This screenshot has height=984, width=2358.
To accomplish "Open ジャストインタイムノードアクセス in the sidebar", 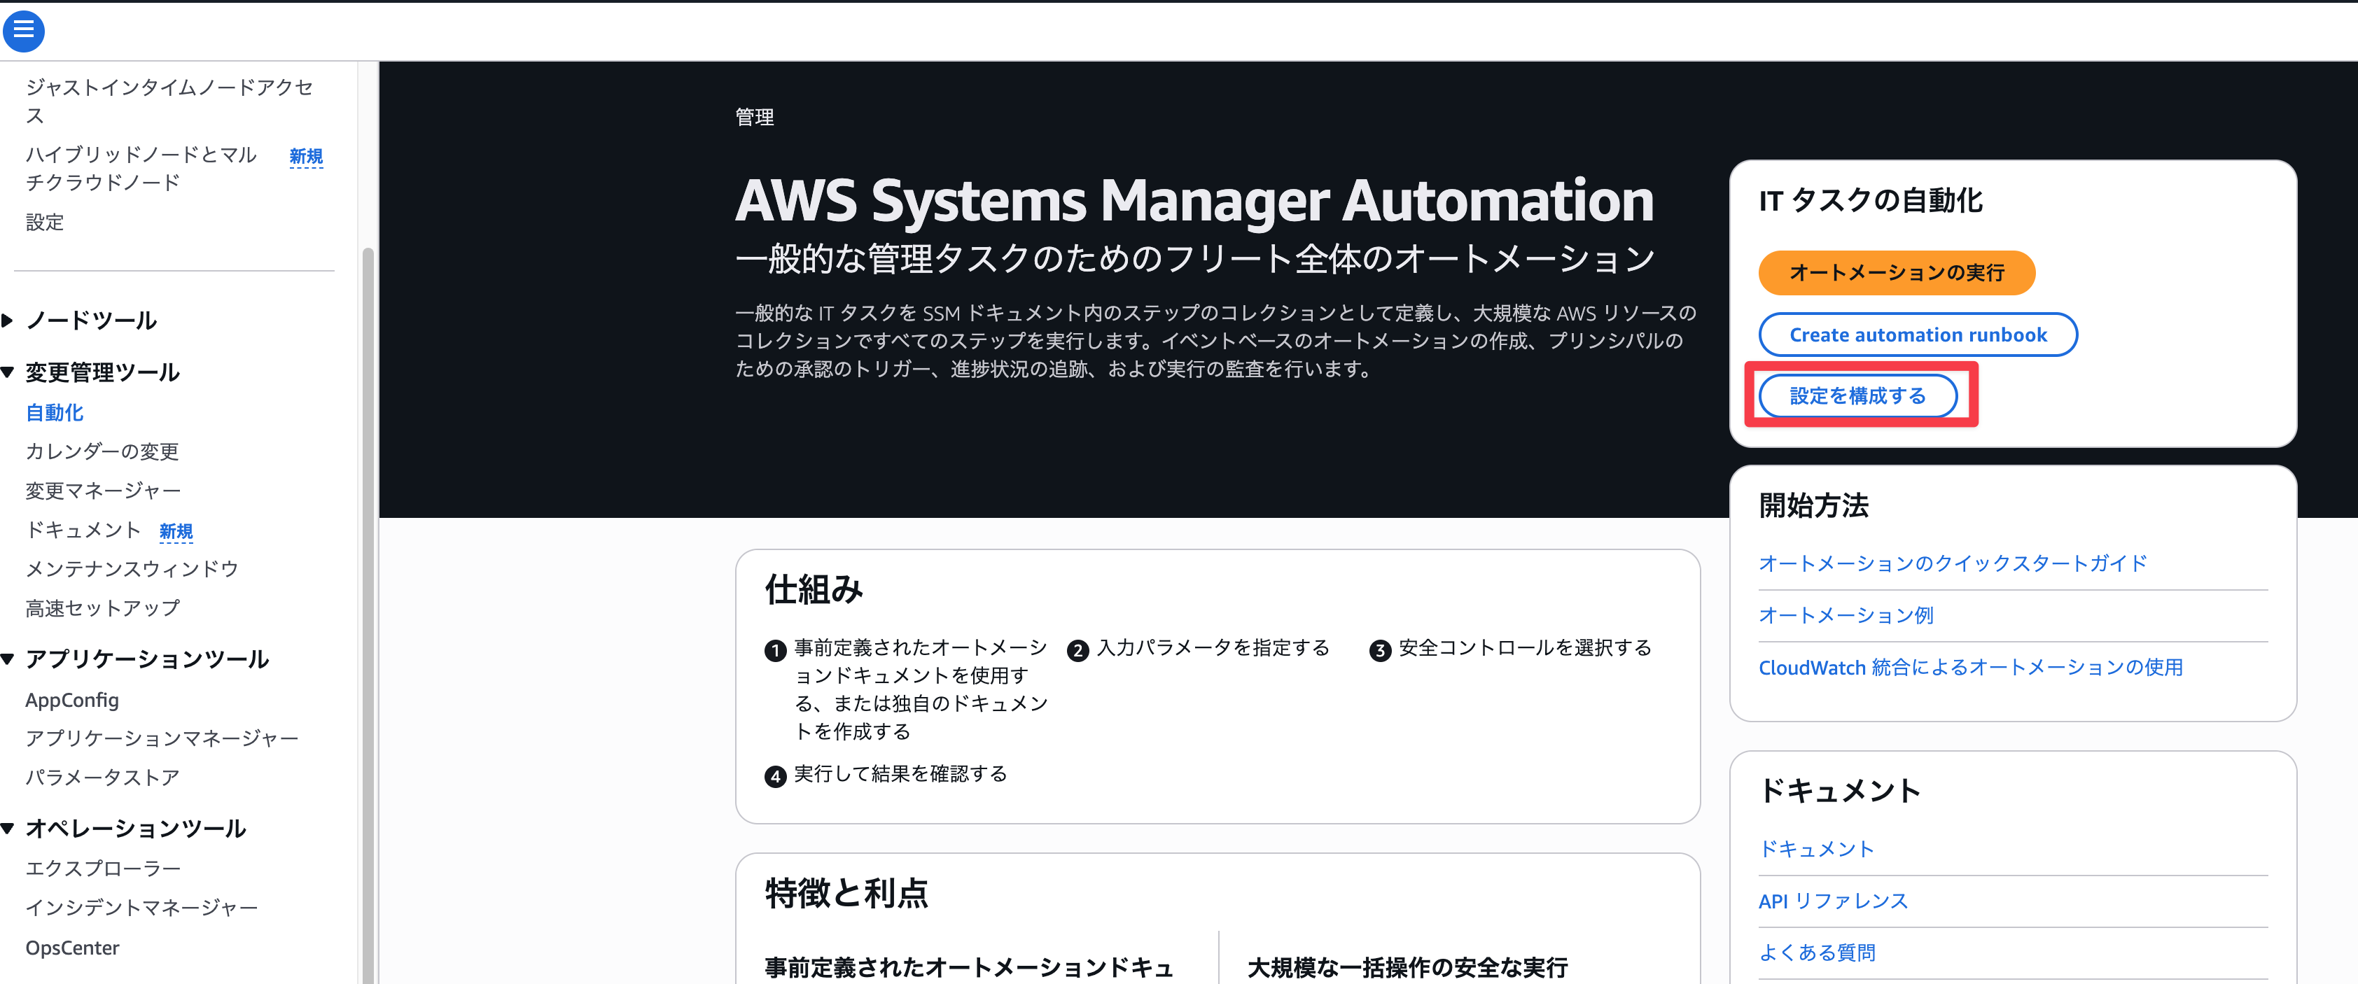I will 169,101.
